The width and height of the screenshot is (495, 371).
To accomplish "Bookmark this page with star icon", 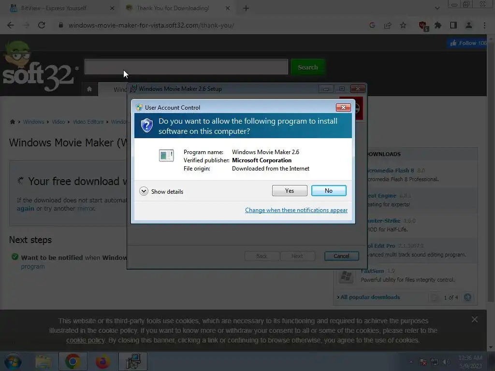I will point(403,25).
